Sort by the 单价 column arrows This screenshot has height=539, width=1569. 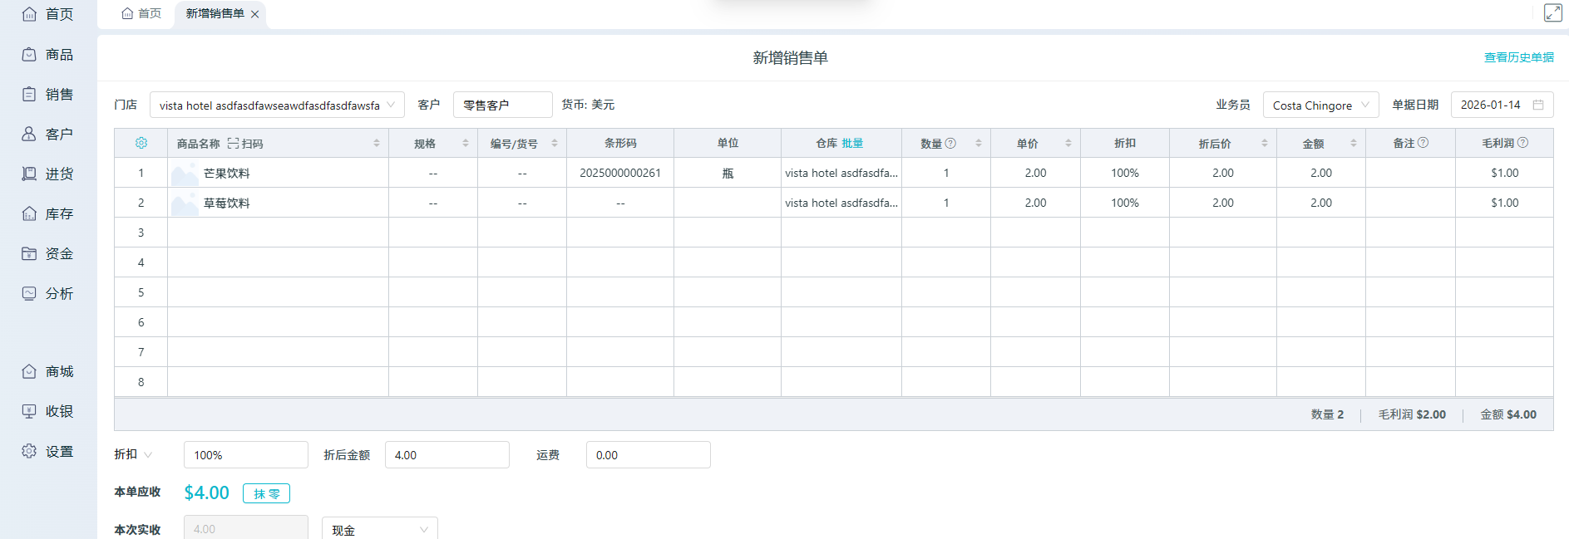[1068, 144]
